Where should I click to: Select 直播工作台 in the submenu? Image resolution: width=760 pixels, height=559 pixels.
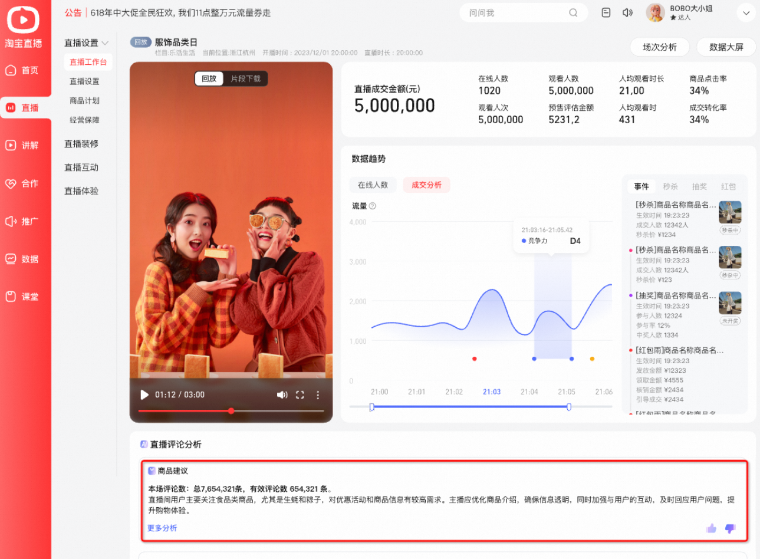88,62
